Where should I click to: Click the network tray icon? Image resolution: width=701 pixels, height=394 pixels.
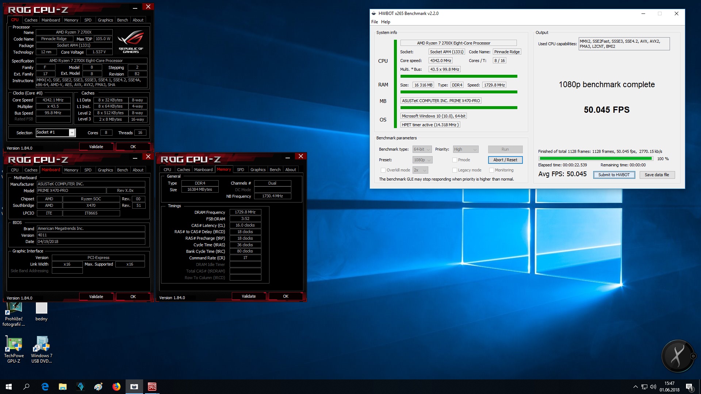[x=644, y=387]
